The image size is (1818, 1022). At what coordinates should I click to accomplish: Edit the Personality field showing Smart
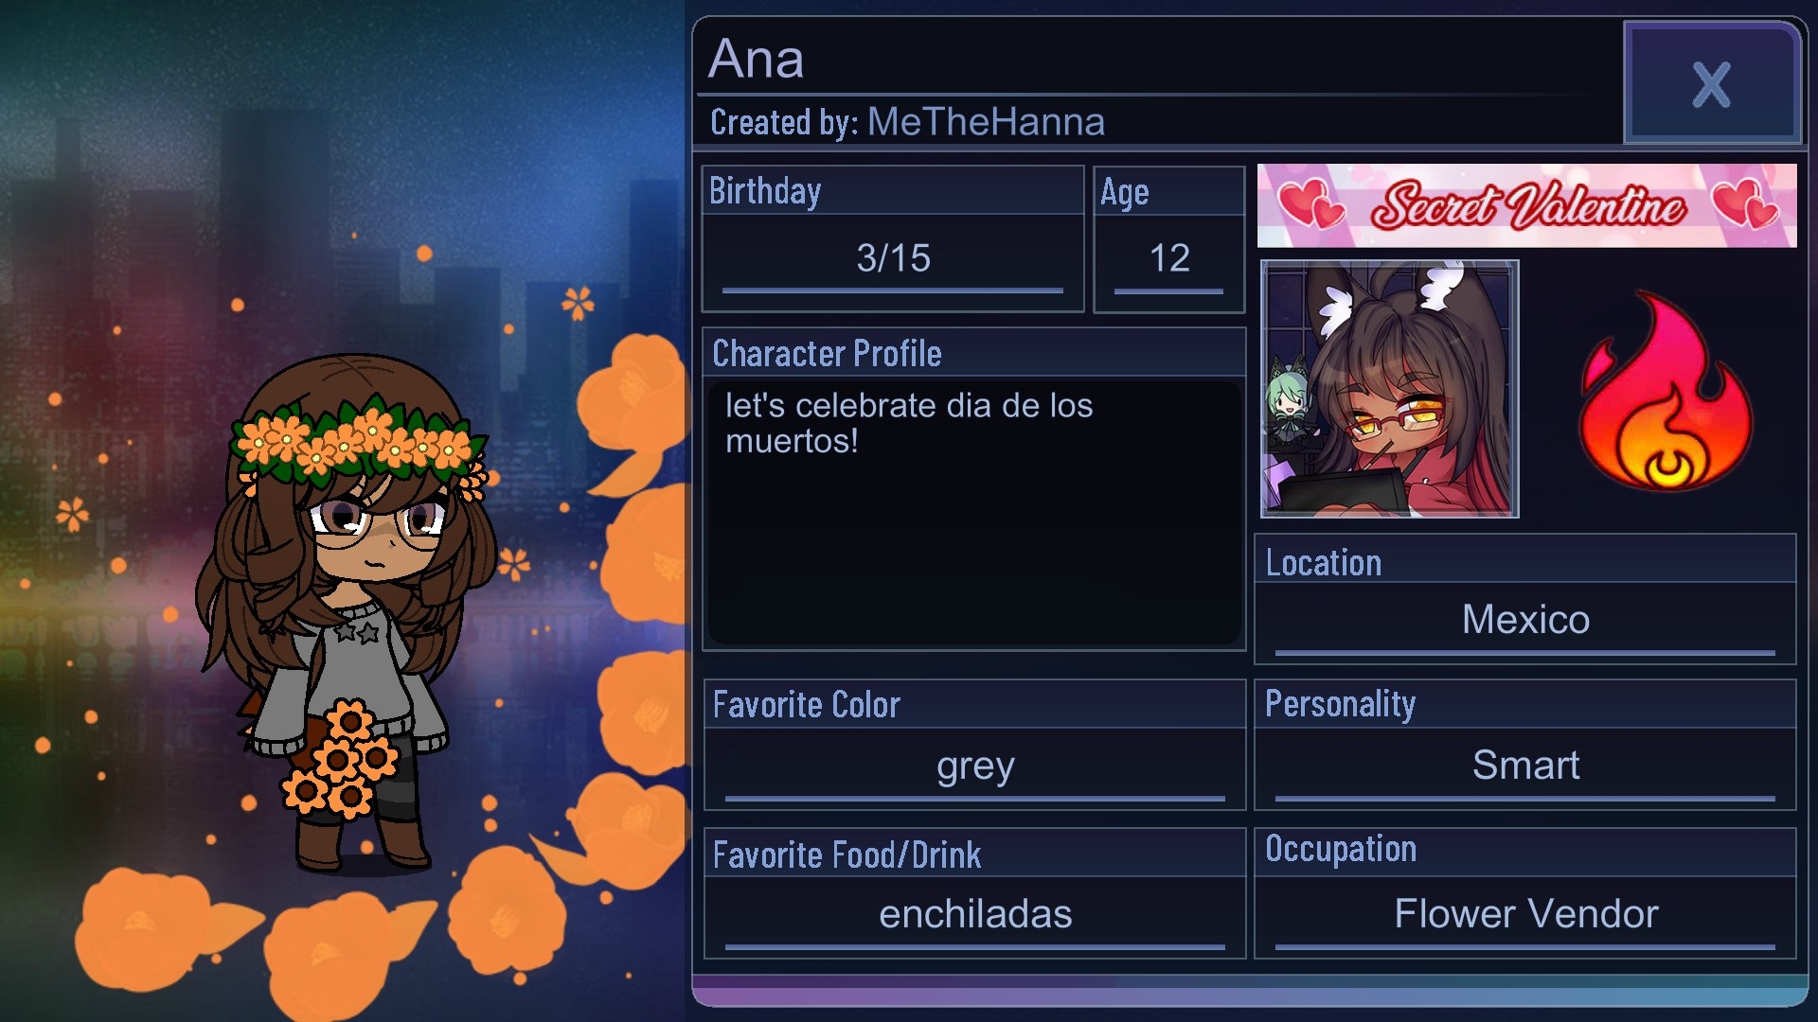point(1525,766)
